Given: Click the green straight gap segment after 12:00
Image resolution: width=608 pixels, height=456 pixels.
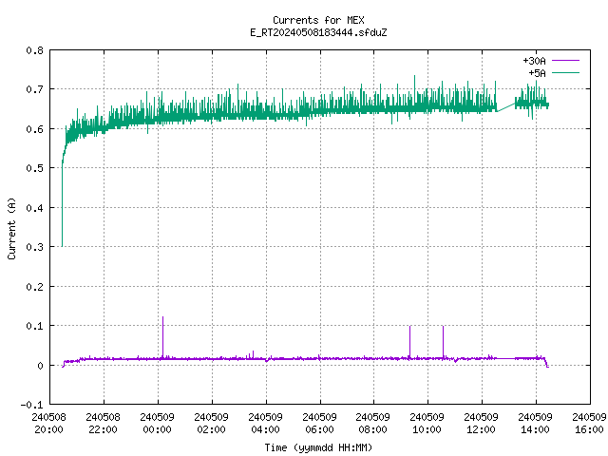Looking at the screenshot, I should click(x=506, y=107).
